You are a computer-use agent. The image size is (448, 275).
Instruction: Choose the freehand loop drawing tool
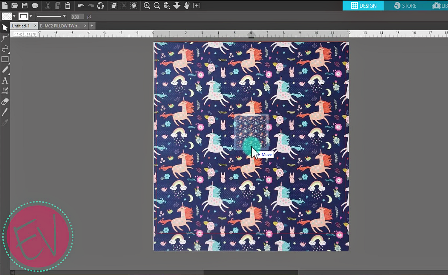click(x=5, y=49)
